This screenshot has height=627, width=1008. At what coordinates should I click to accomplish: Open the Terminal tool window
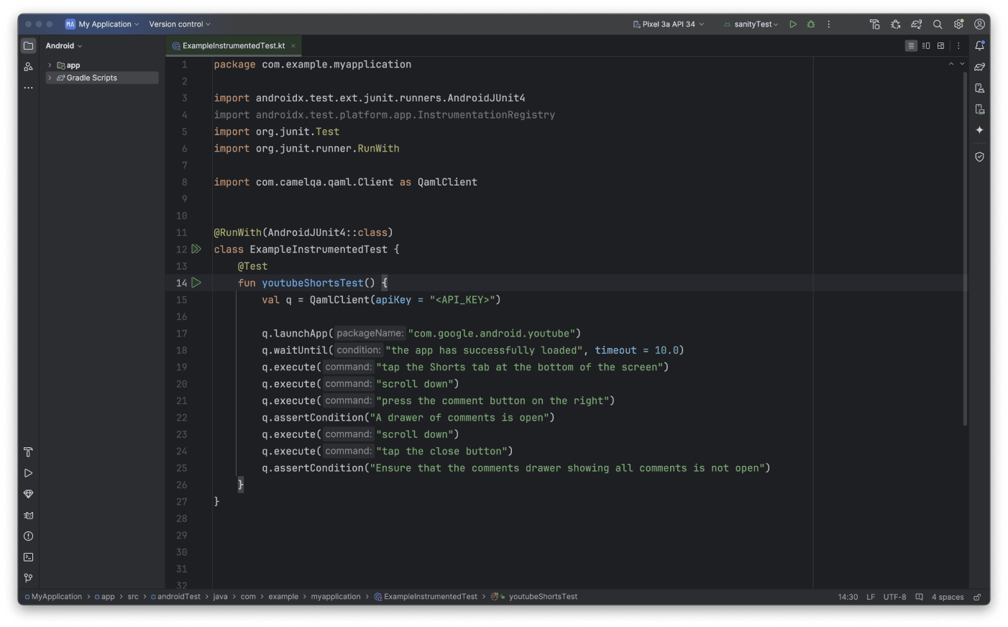point(28,557)
